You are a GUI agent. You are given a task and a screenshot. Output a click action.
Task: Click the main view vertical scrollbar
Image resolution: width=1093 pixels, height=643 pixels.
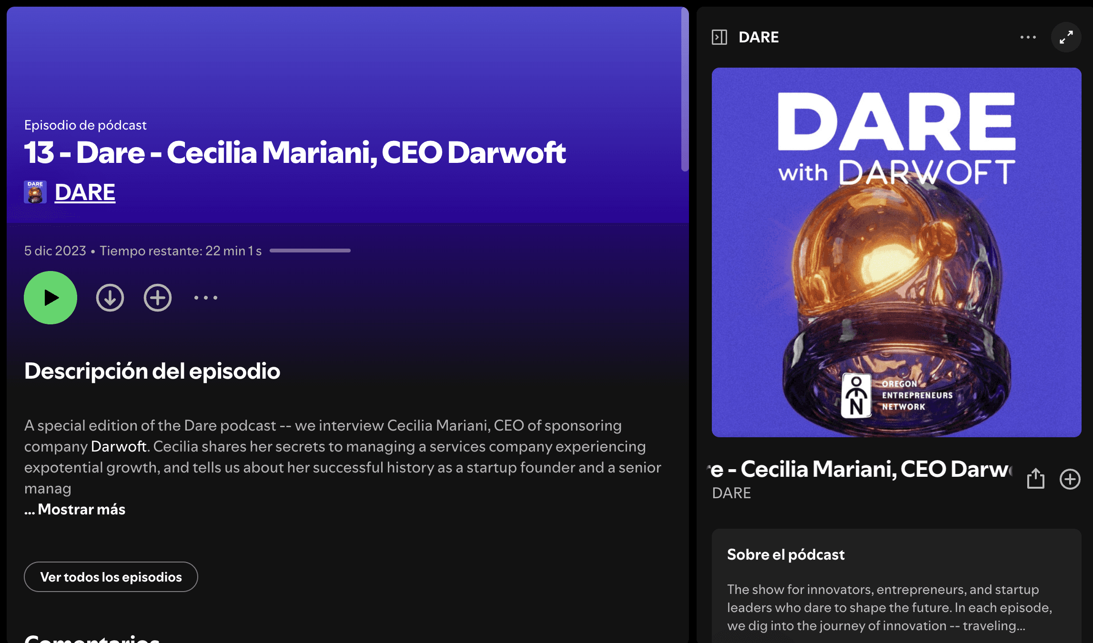(x=685, y=89)
